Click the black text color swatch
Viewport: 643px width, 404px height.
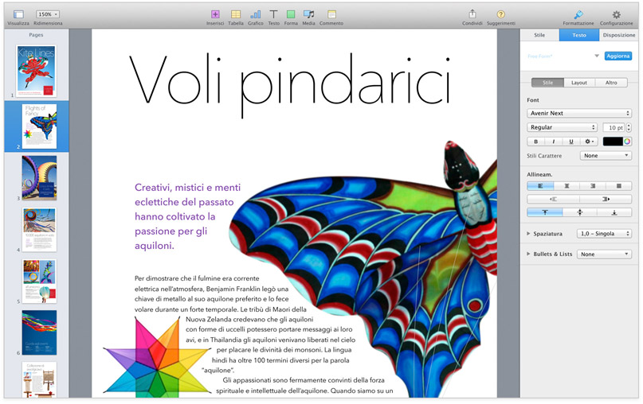click(x=613, y=142)
